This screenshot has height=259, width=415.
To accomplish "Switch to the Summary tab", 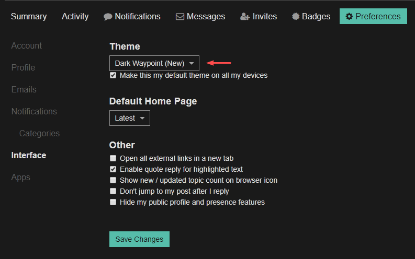I will click(29, 17).
